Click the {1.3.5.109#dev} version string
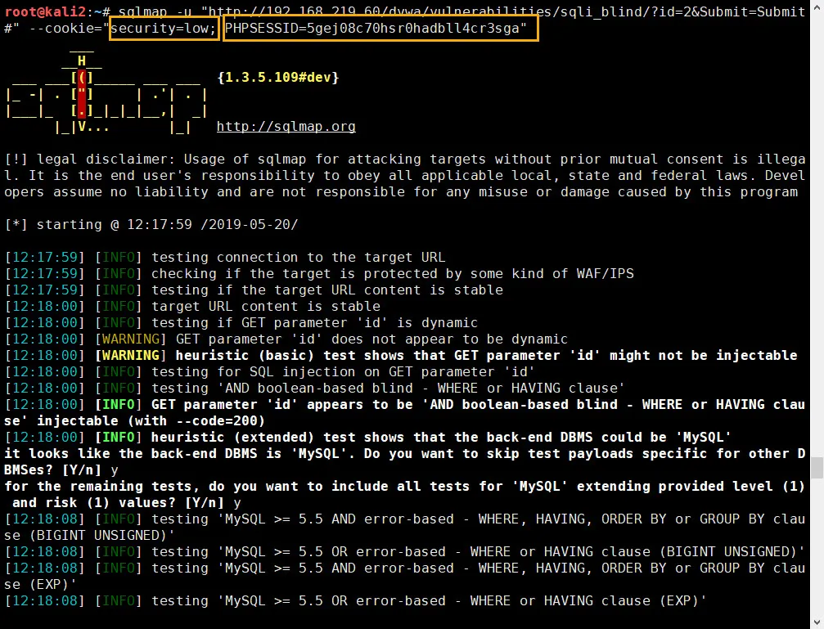The image size is (824, 629). (x=278, y=77)
